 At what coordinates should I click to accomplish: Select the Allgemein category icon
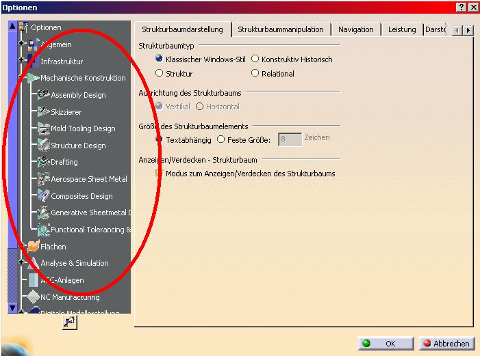(x=34, y=44)
